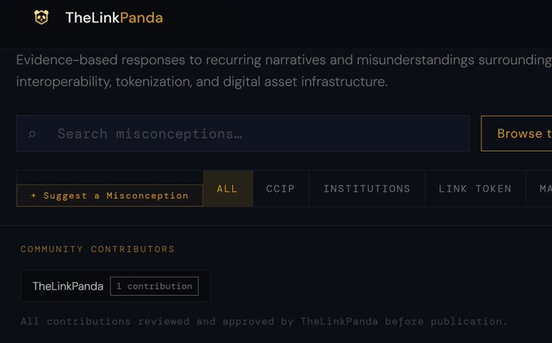Click the 'All contributions reviewed' note

(x=264, y=322)
